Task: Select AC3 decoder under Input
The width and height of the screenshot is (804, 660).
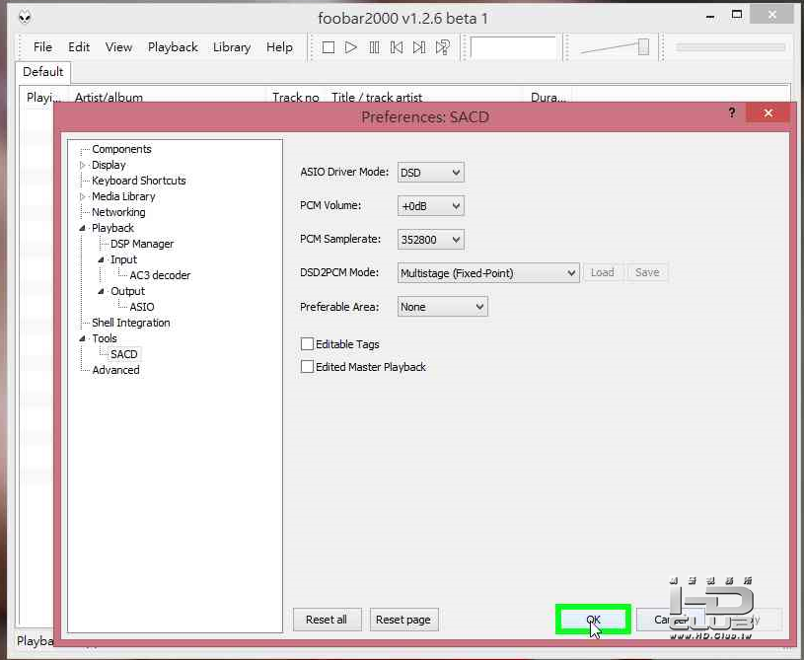Action: [x=160, y=275]
